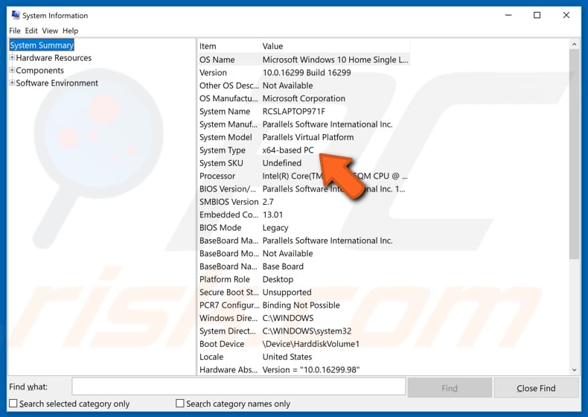
Task: Select the System Name row
Action: click(x=304, y=112)
